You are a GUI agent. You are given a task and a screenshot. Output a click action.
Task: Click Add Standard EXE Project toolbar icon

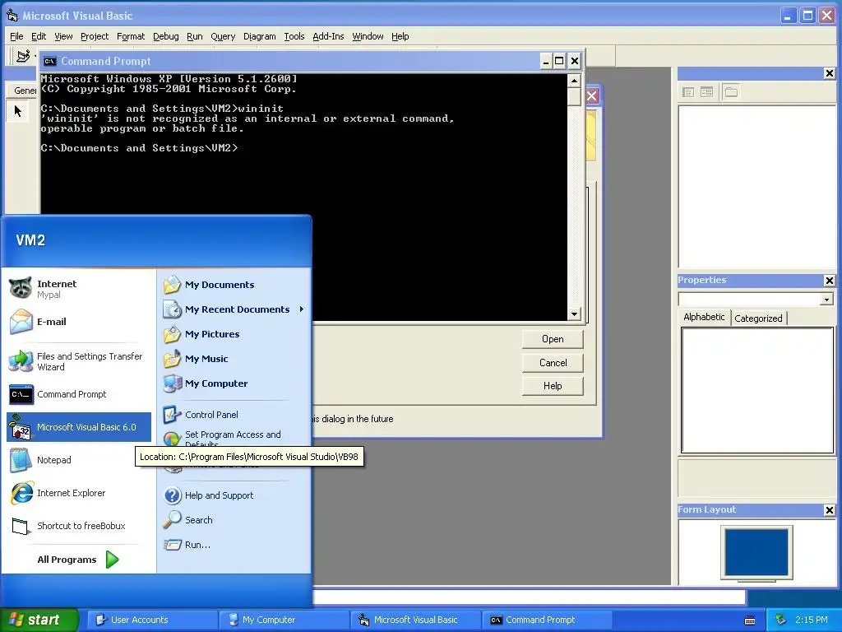pyautogui.click(x=22, y=56)
